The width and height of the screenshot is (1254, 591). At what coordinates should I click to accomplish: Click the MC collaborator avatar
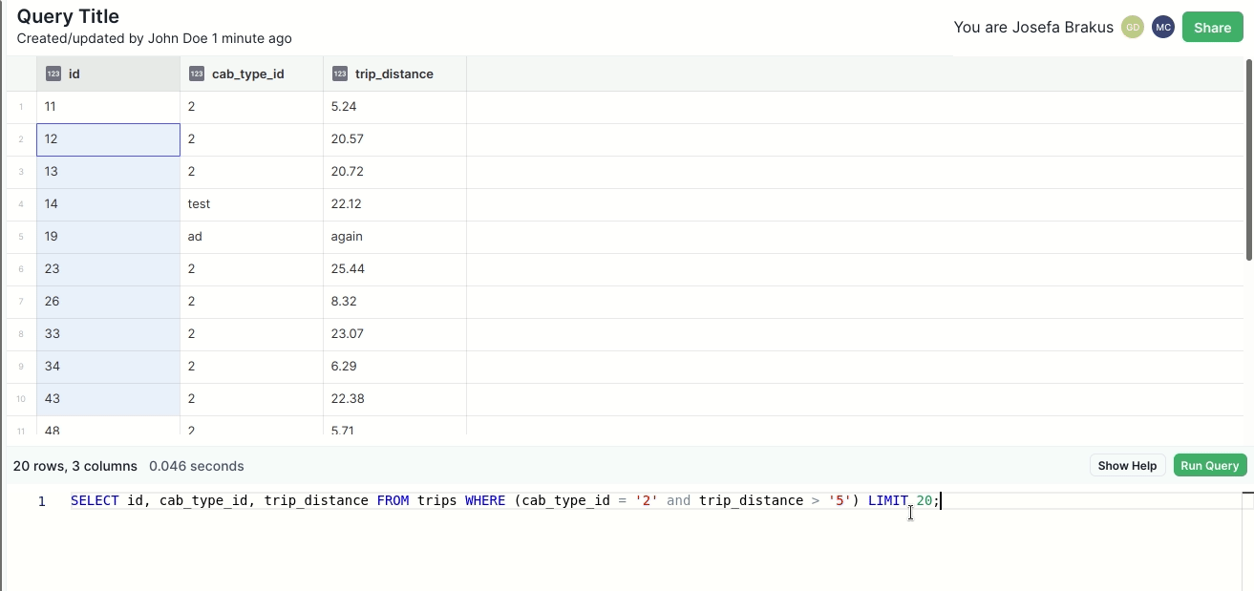(x=1162, y=28)
